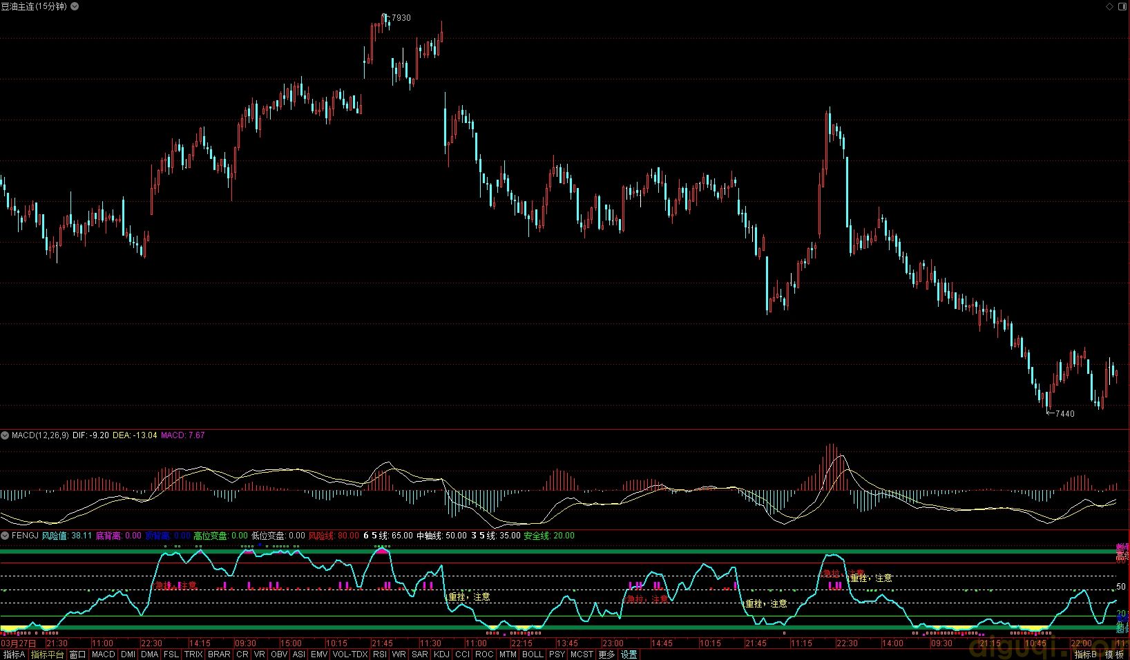Select the ASI indicator tab
This screenshot has width=1130, height=660.
point(299,654)
